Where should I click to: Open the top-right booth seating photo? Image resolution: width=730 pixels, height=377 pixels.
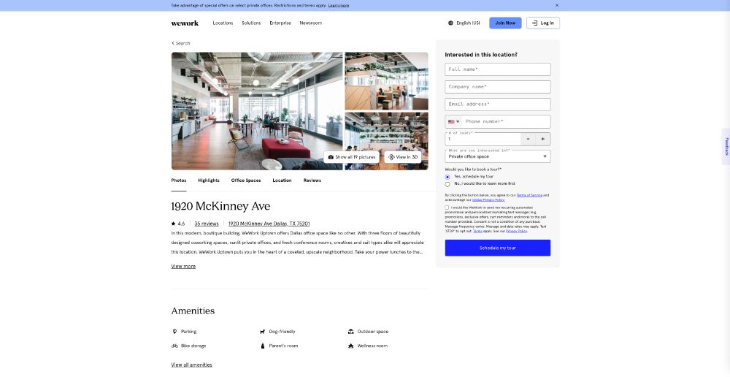[386, 81]
